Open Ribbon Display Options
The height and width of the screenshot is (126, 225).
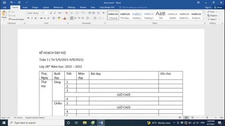(x=198, y=2)
